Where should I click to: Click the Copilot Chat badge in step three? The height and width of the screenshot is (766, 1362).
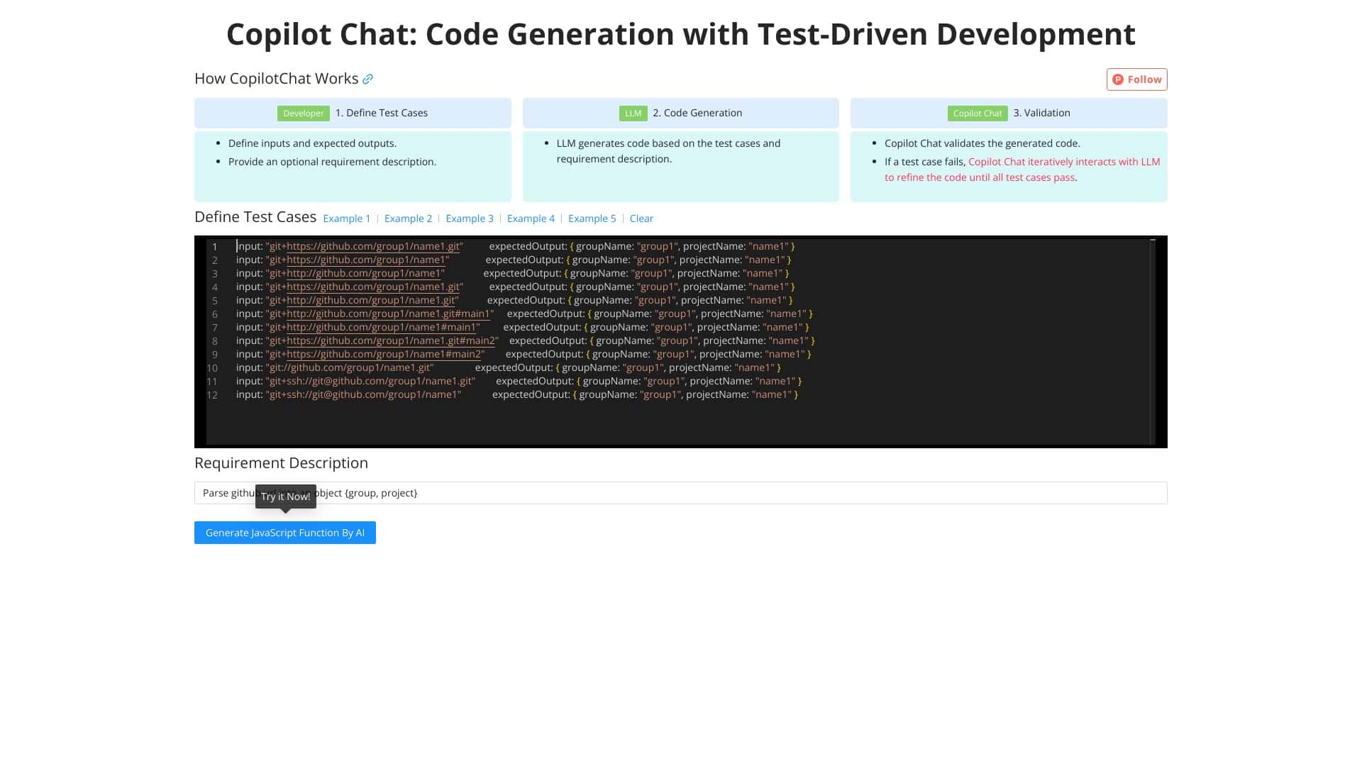click(977, 113)
